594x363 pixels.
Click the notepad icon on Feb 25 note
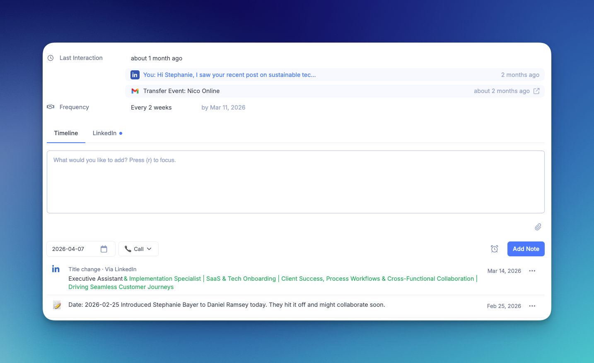57,305
